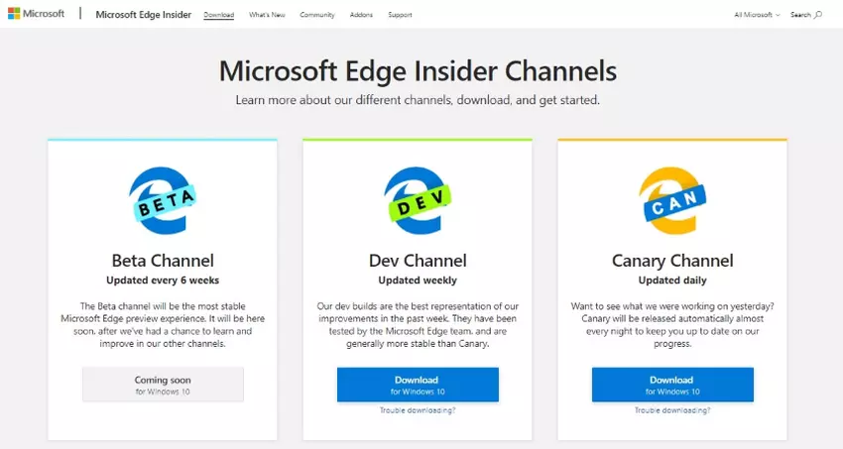Click the Dev Channel heading
843x449 pixels.
coord(417,262)
